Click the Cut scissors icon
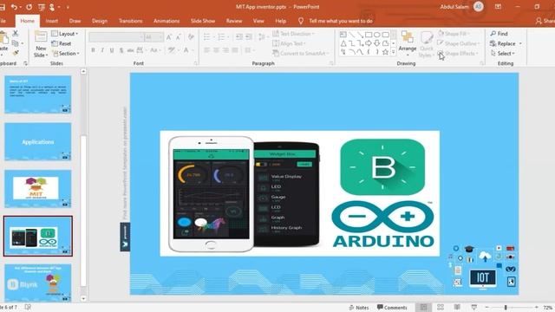The height and width of the screenshot is (312, 555). 16,33
